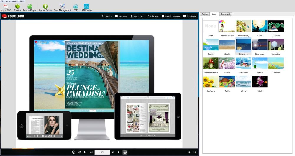Click the Import PDF toolbar icon
Screen dimensions: 295x156
tap(6, 6)
